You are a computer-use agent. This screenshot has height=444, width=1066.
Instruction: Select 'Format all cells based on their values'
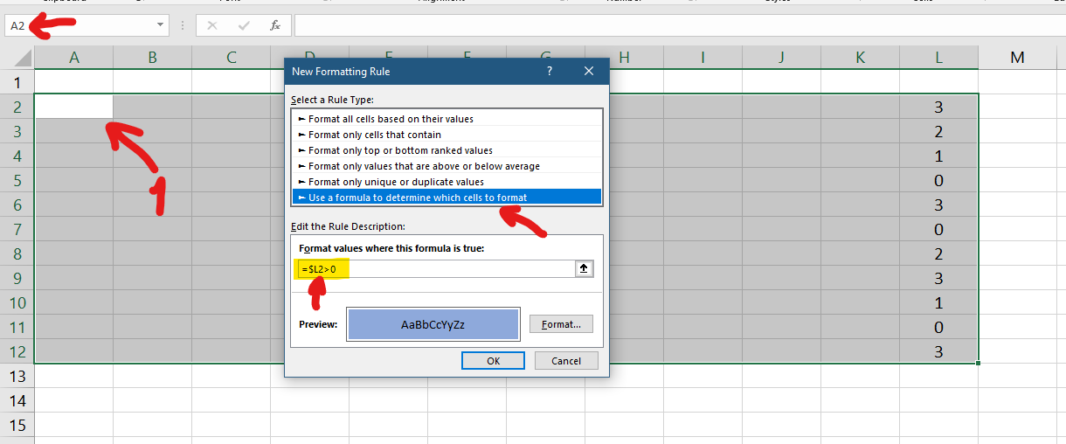point(446,118)
